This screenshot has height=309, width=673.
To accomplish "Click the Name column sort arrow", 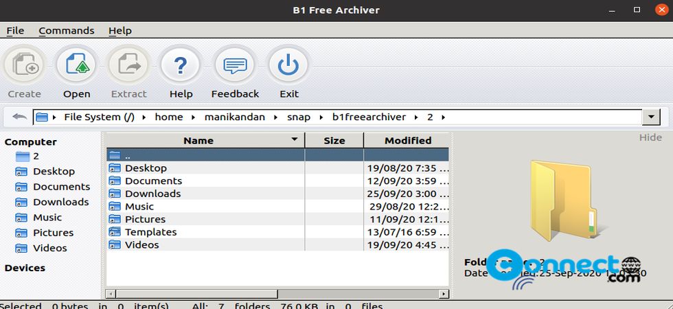I will [x=294, y=139].
